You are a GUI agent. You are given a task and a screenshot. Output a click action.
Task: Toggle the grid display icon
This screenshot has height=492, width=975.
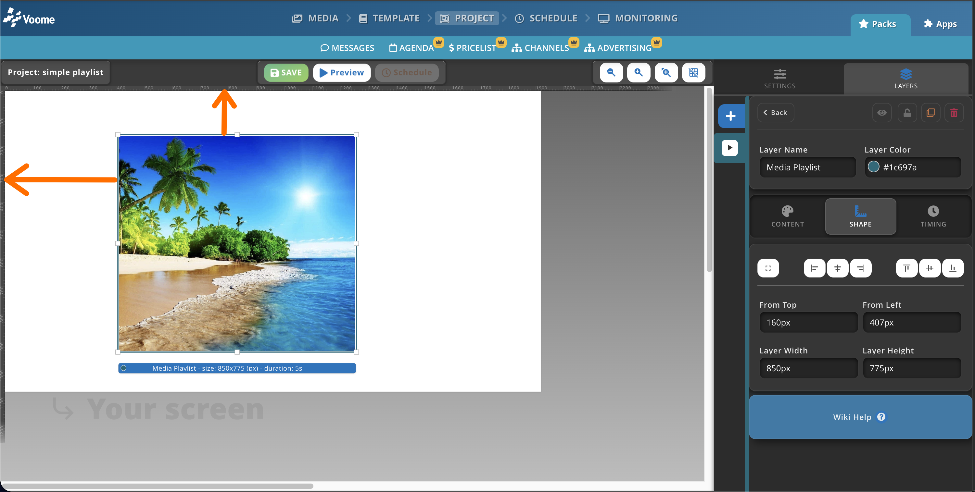click(693, 72)
